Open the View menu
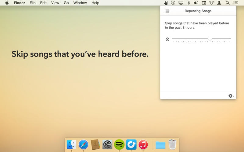 click(55, 3)
